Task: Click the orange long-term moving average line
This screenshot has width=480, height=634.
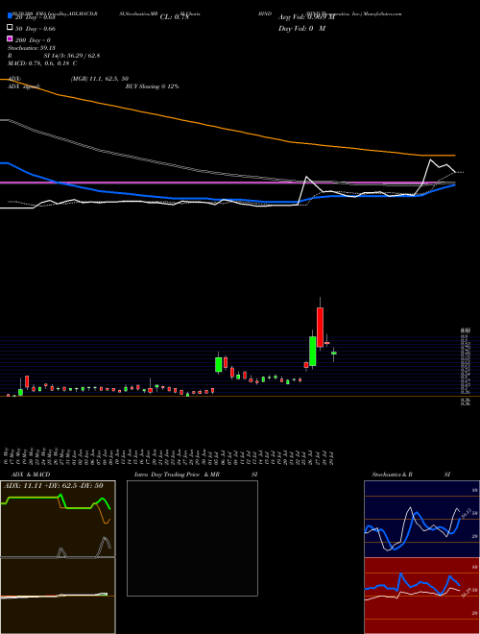Action: tap(227, 129)
